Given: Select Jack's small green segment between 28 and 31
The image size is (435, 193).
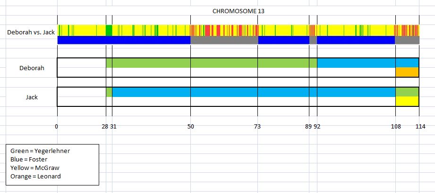Looking at the screenshot, I should [x=109, y=92].
